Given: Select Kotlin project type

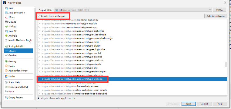Looking at the screenshot, I should click(18, 76).
